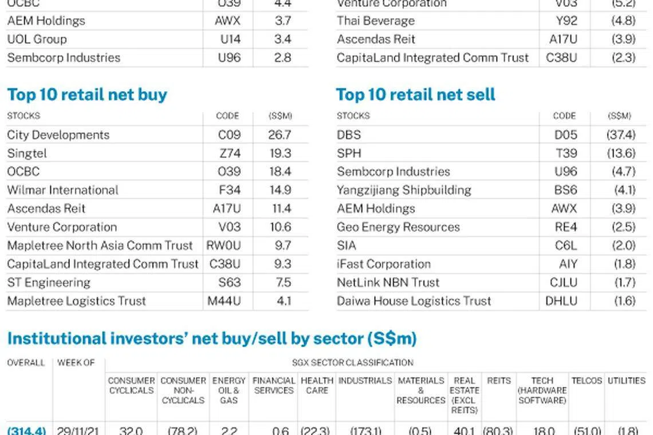Open Geo Energy Resources entry
This screenshot has height=435, width=653.
tap(398, 227)
